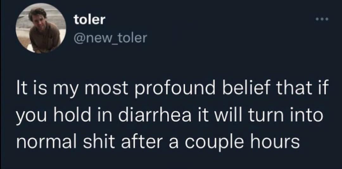
Task: Open the three-dot more options menu
Action: 323,20
